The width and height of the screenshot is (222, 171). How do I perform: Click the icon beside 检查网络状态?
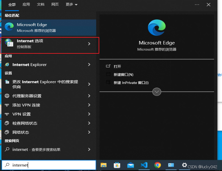pos(7,123)
